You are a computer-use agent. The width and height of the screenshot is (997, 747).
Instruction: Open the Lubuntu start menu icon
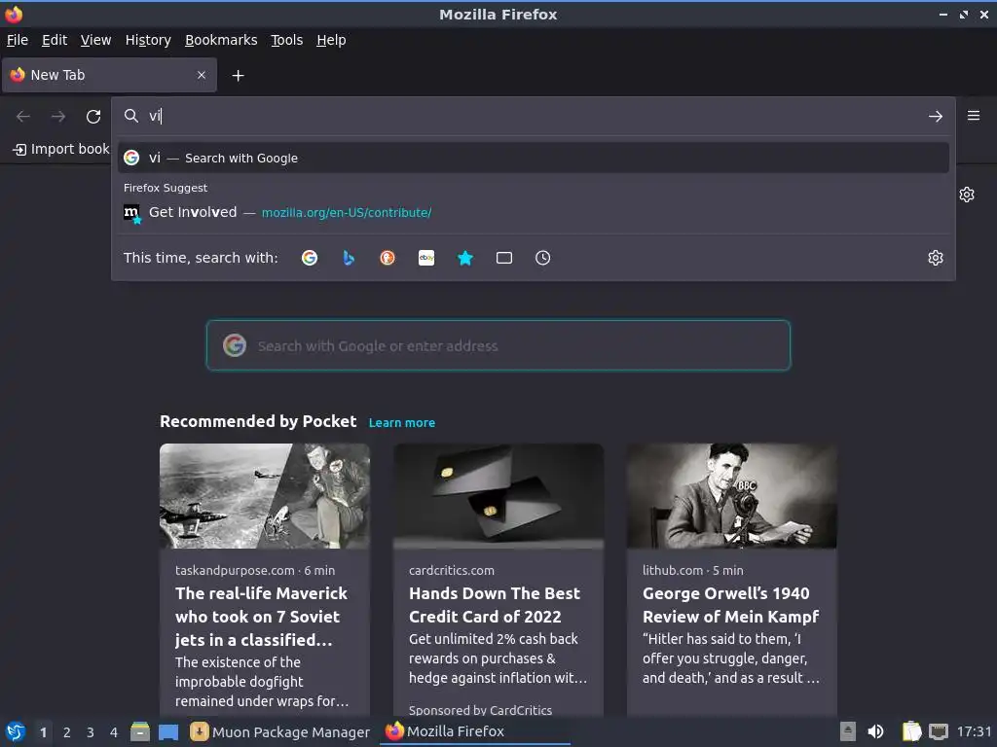[16, 731]
